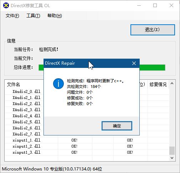This screenshot has height=173, width=180.
Task: Click the 文件名 column header
Action: (x=13, y=84)
